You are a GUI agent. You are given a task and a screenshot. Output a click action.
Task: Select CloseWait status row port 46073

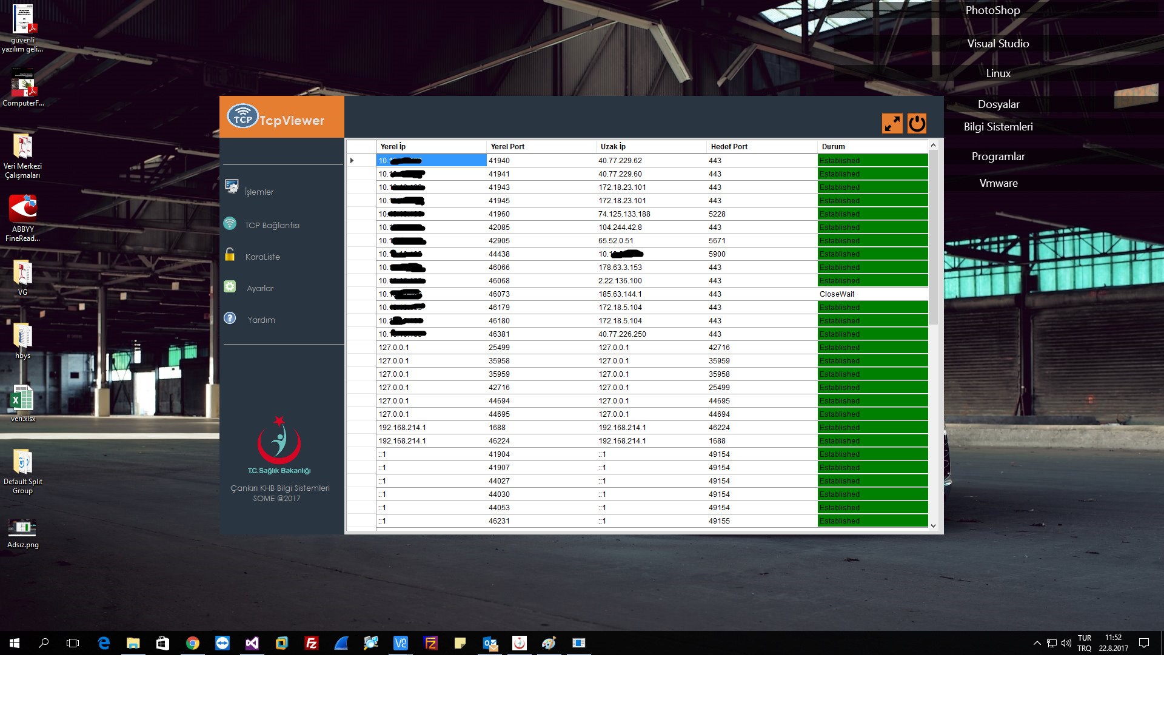(638, 294)
